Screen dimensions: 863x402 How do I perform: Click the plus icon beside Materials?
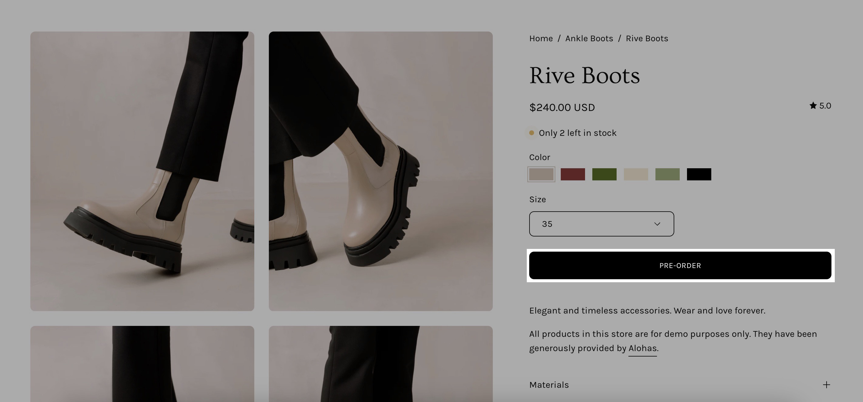826,385
